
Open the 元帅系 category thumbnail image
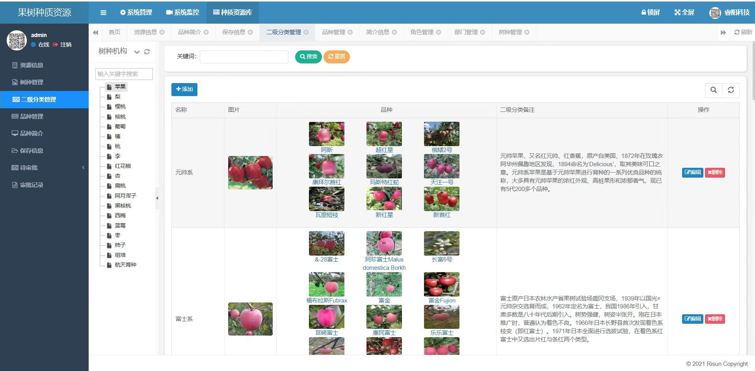pos(250,173)
